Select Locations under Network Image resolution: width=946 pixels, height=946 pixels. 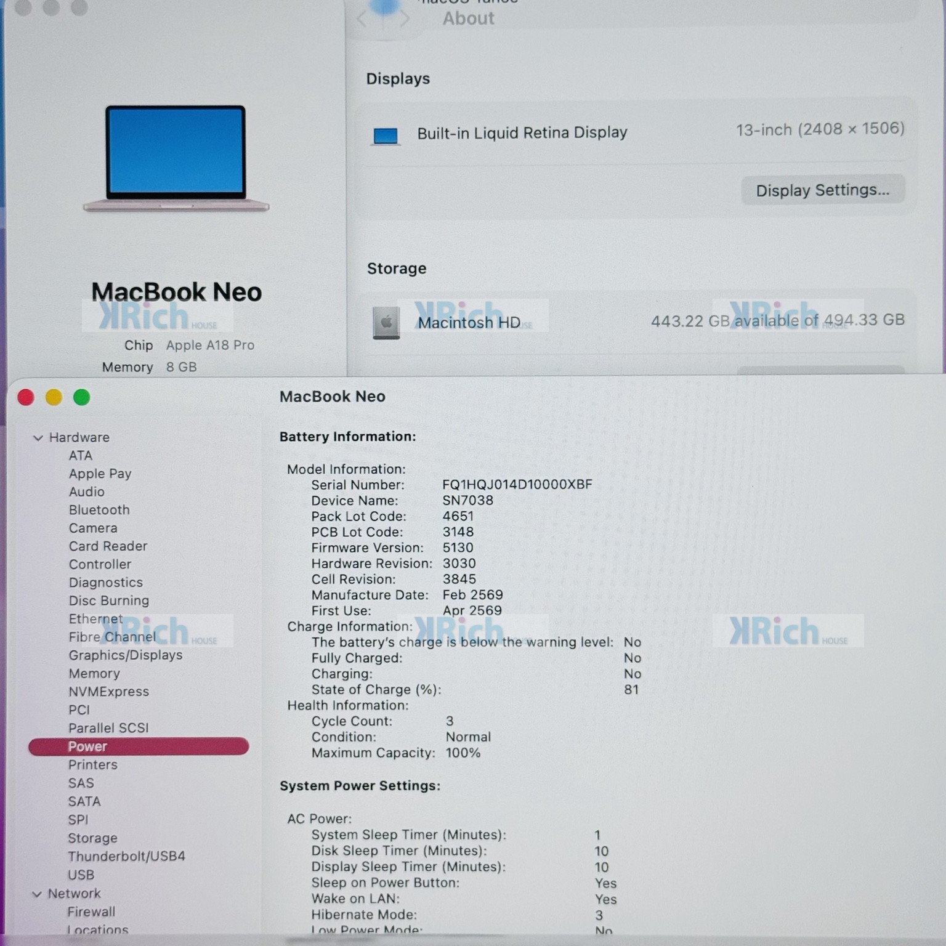coord(97,929)
